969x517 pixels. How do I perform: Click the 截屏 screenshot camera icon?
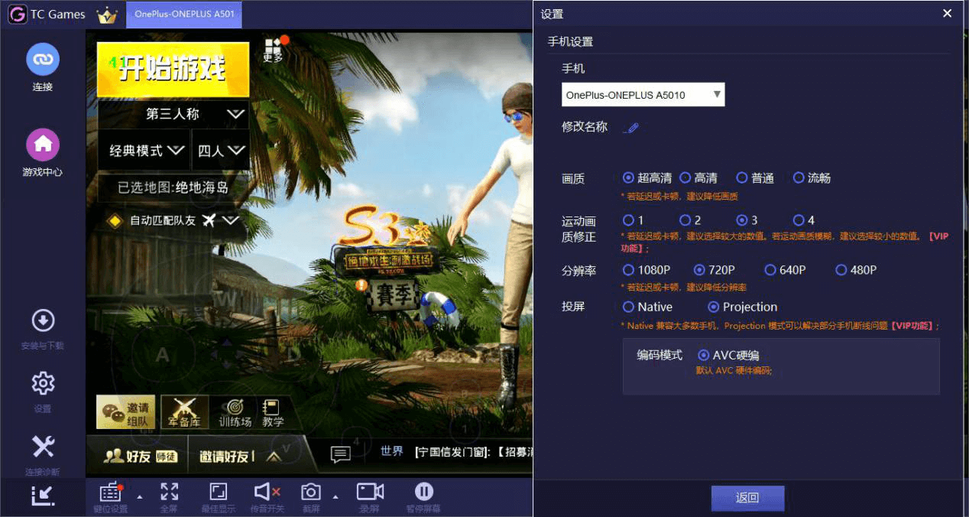pos(311,492)
